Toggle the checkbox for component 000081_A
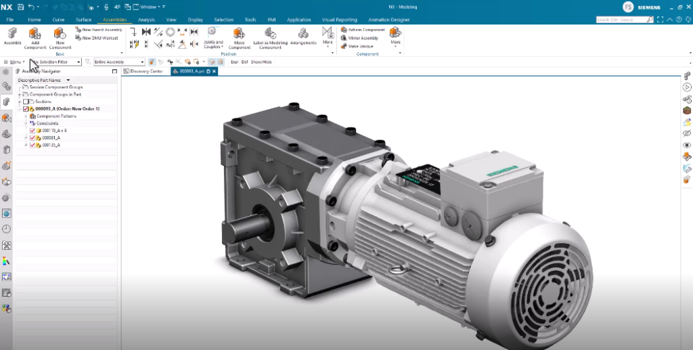Image resolution: width=693 pixels, height=350 pixels. (32, 137)
